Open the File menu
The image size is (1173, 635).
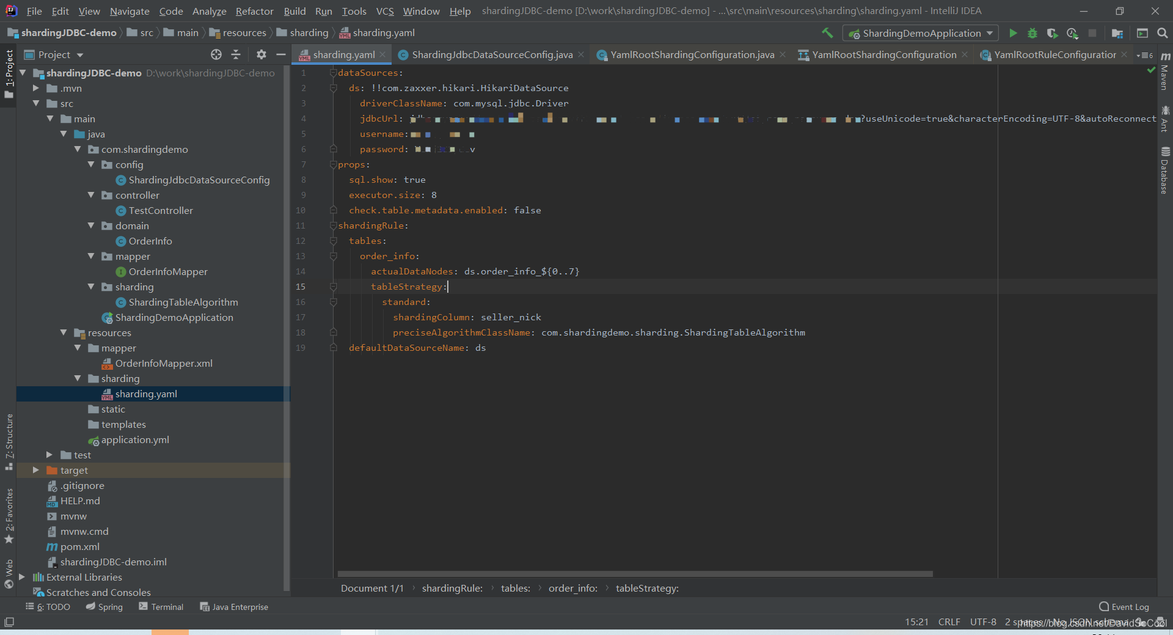click(x=34, y=11)
